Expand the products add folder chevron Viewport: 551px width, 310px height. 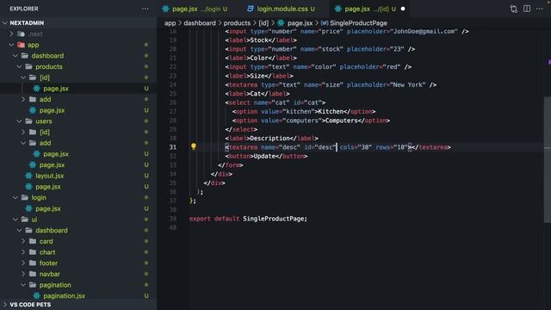click(23, 99)
